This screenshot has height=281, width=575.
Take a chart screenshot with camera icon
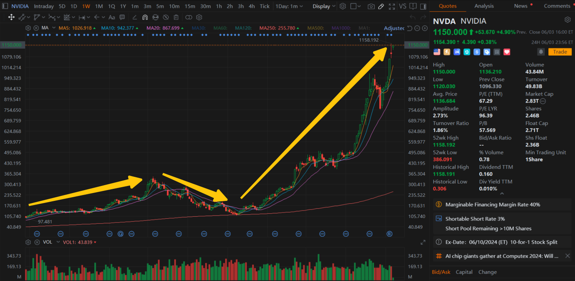tap(371, 6)
